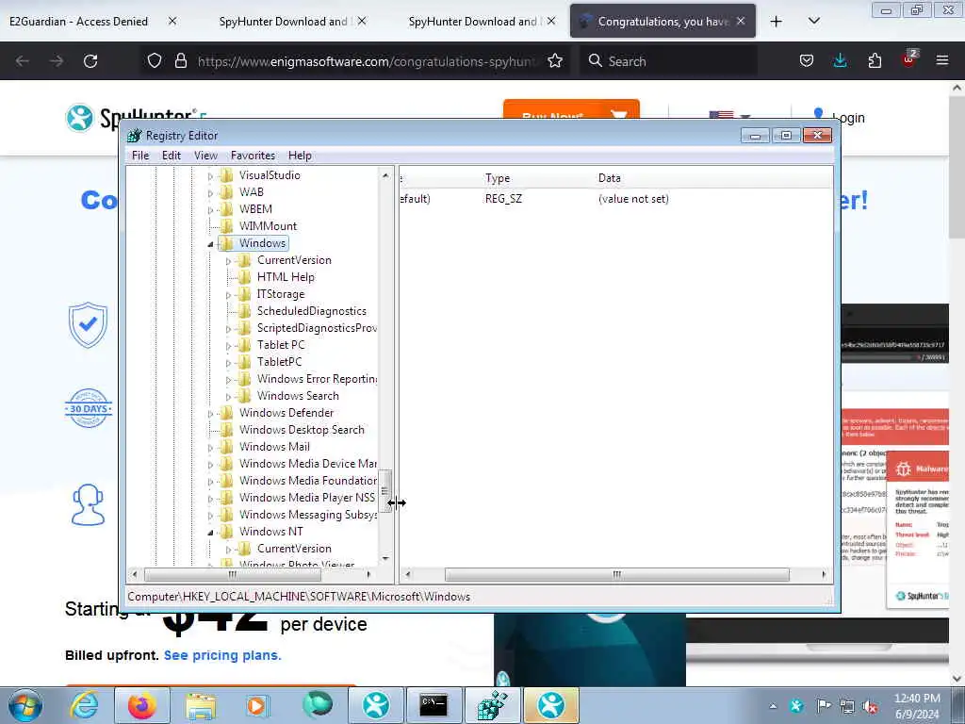Open the command prompt taskbar icon

(x=433, y=705)
